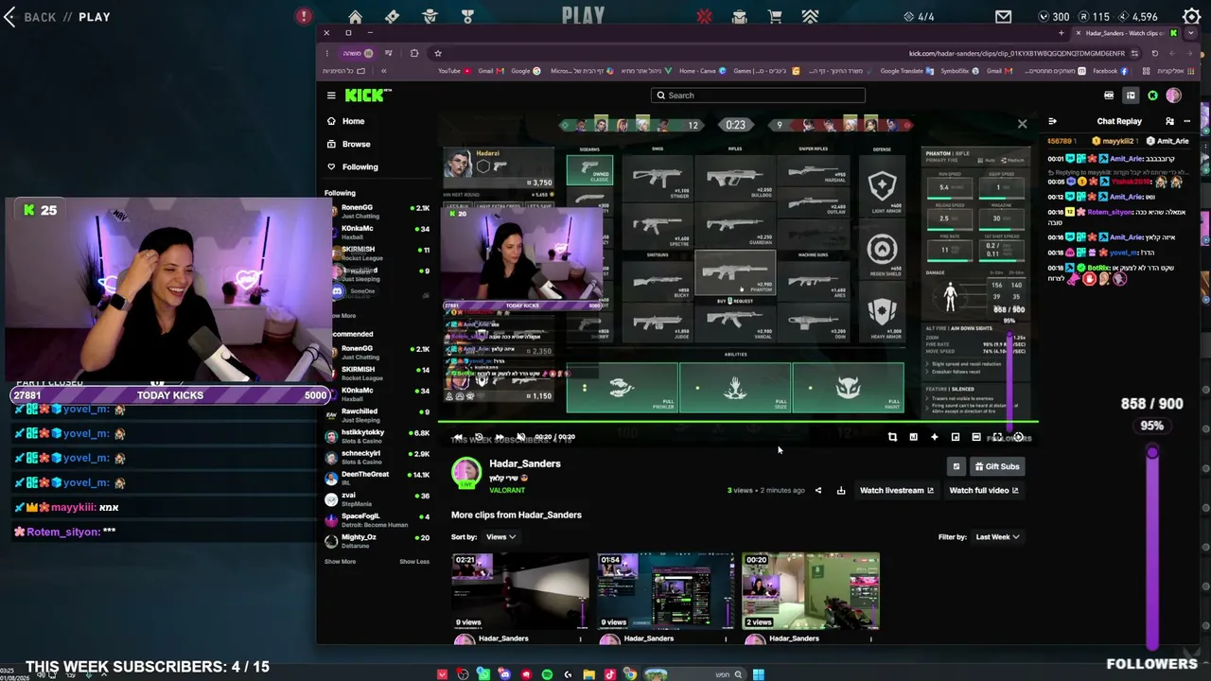This screenshot has width=1211, height=681.
Task: Replay the clip with the replay icon
Action: point(479,437)
